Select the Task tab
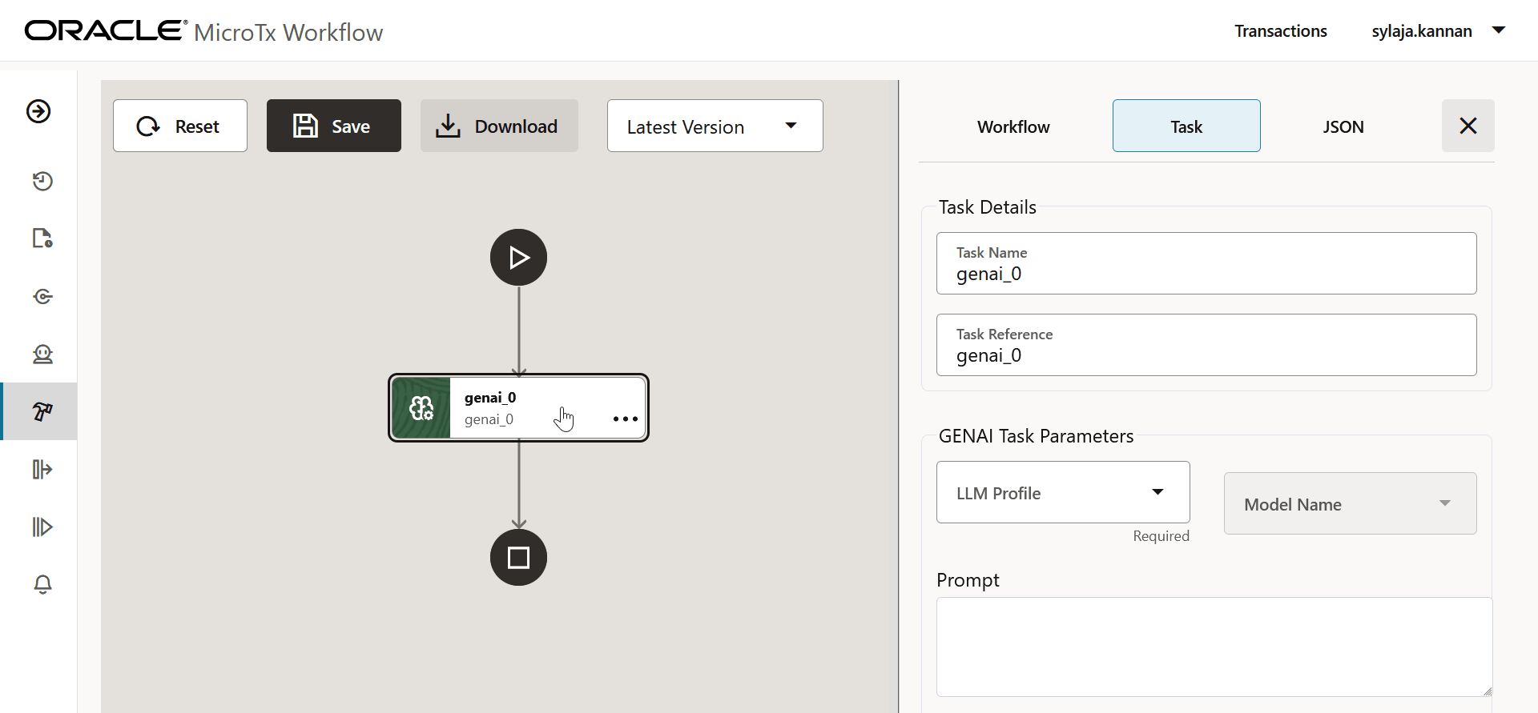Screen dimensions: 1538x713 pos(1186,126)
